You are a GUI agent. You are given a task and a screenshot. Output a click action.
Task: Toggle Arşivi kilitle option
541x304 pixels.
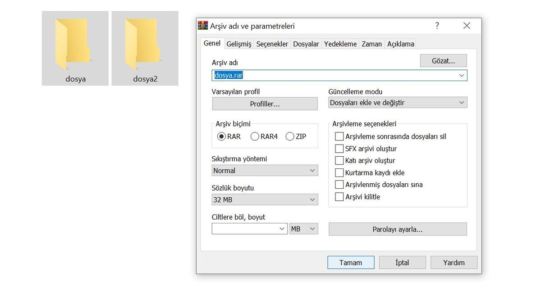click(x=339, y=197)
